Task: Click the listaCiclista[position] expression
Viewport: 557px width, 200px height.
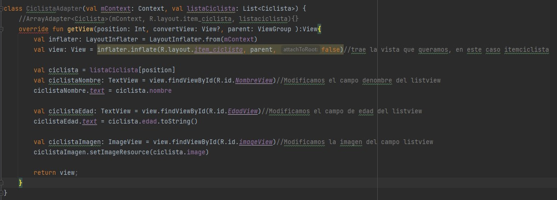Action: point(132,70)
